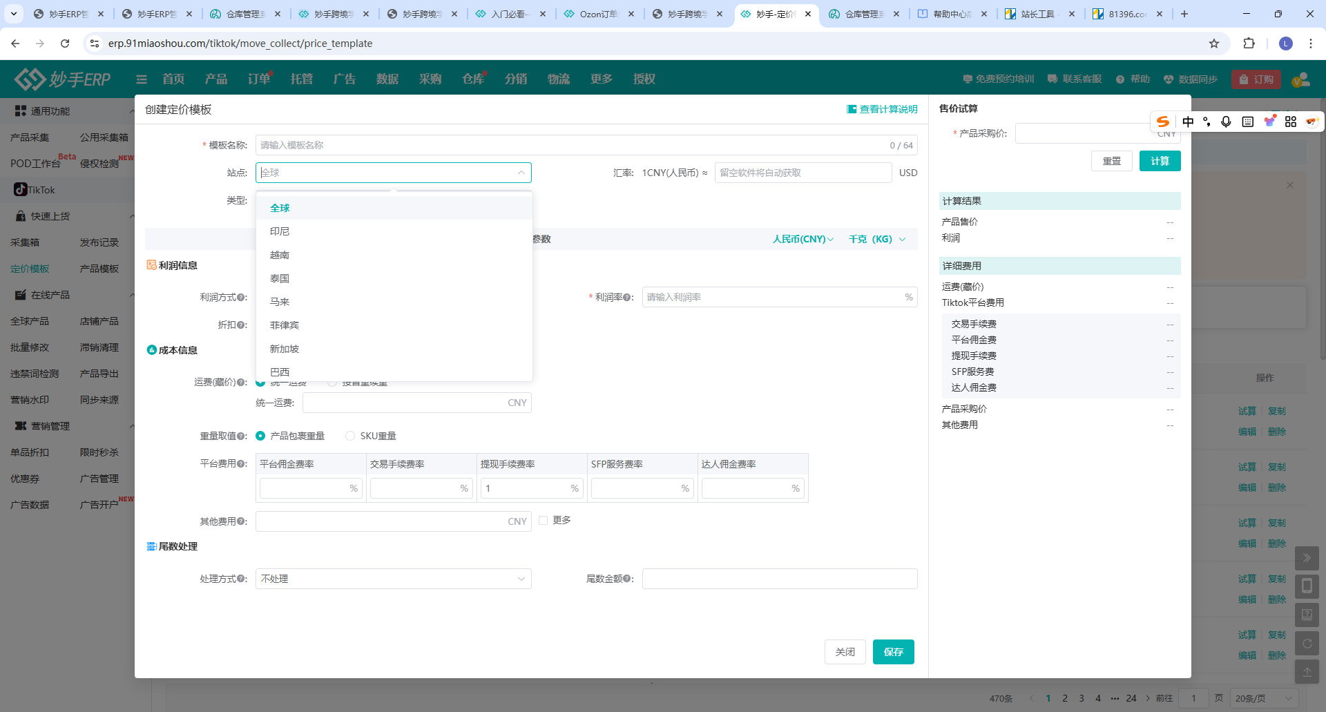The width and height of the screenshot is (1326, 712).
Task: Expand the 处理方式 dropdown showing 不处理
Action: coord(393,579)
